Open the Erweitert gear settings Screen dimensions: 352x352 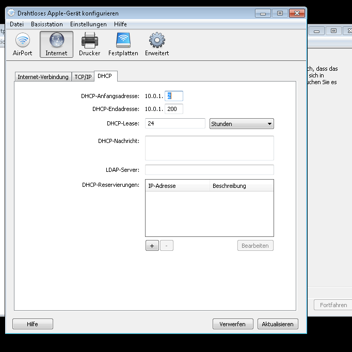click(x=157, y=44)
